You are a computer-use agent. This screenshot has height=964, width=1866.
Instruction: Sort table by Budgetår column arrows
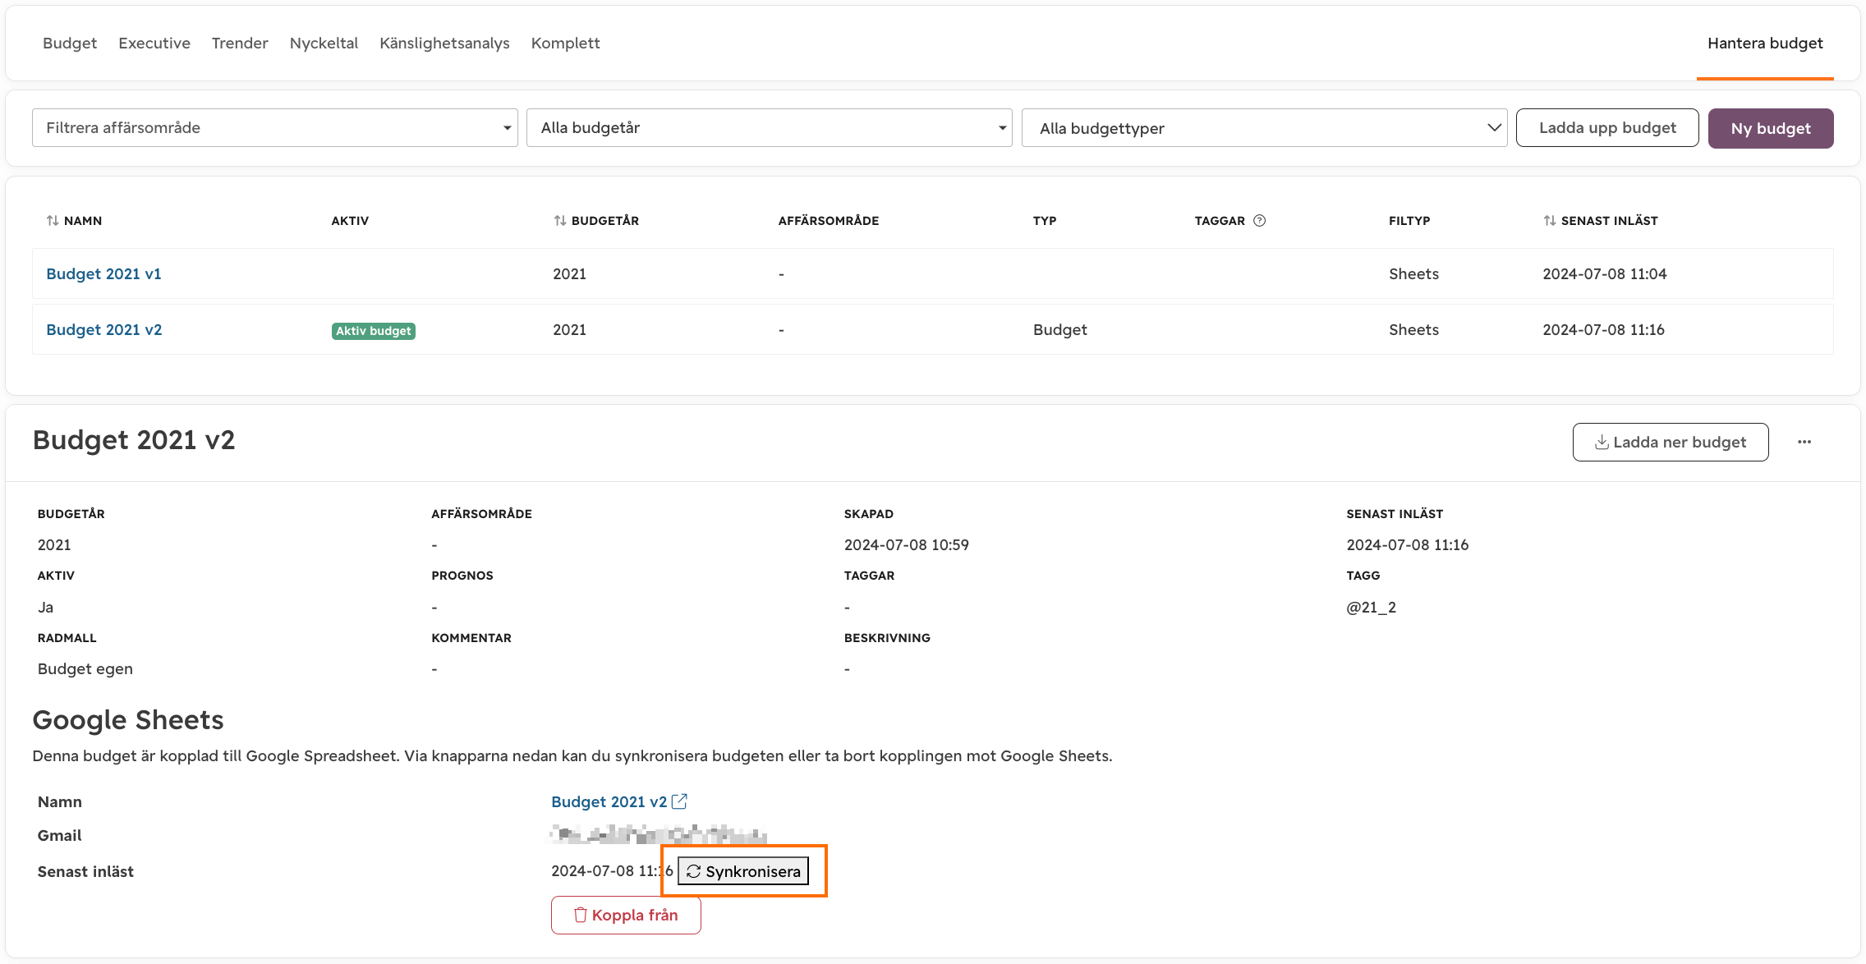[x=560, y=220]
